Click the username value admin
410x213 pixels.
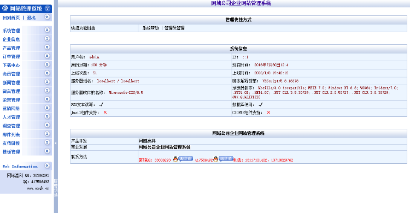tap(95, 57)
